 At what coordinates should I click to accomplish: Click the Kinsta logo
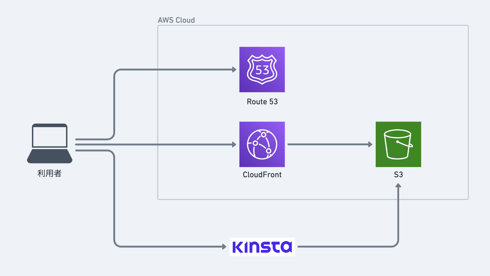pos(262,247)
